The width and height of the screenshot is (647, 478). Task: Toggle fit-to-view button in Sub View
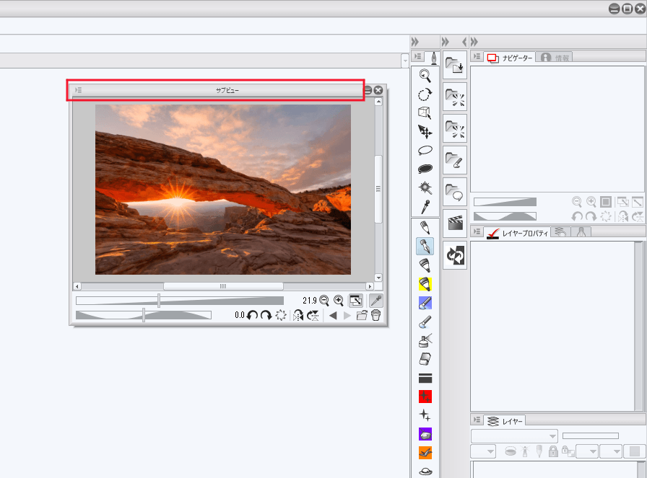[356, 300]
